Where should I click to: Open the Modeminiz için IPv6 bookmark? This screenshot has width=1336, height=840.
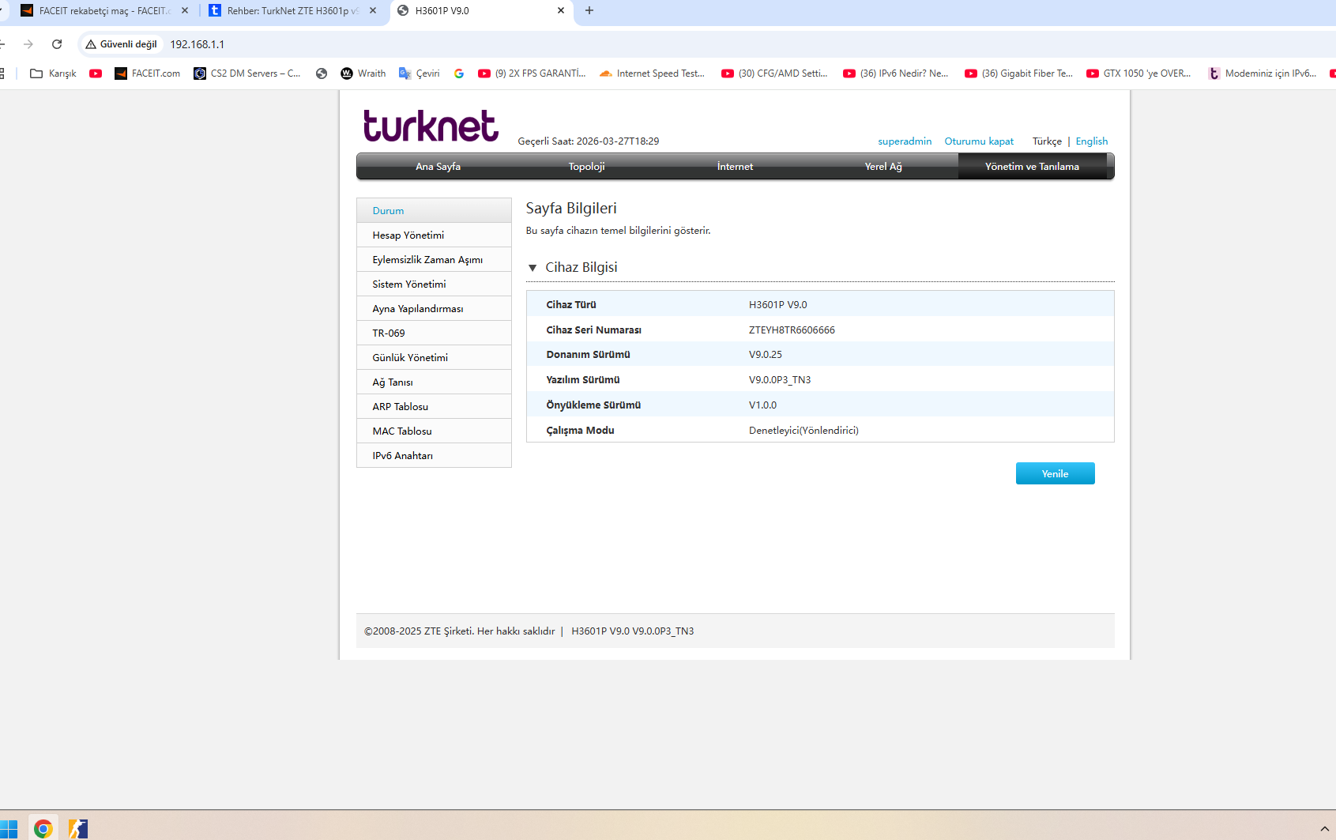pos(1263,73)
